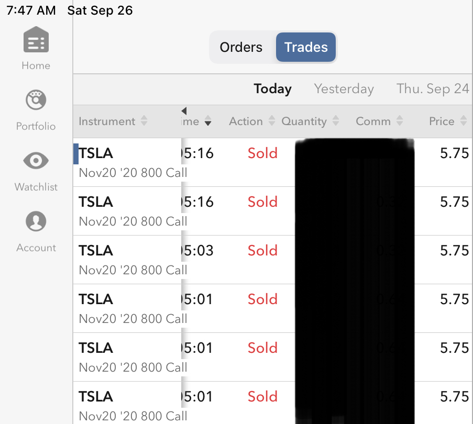
Task: Click the Instrument column sort arrows
Action: (x=144, y=121)
